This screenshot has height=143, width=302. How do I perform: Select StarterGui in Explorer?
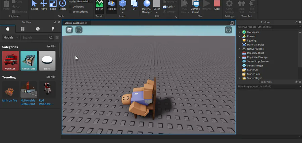click(x=253, y=70)
